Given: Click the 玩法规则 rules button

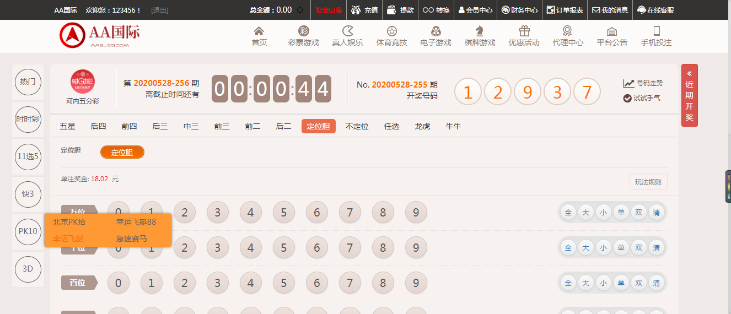Looking at the screenshot, I should 648,182.
